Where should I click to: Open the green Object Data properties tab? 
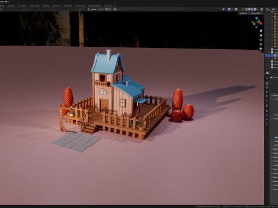[x=267, y=123]
